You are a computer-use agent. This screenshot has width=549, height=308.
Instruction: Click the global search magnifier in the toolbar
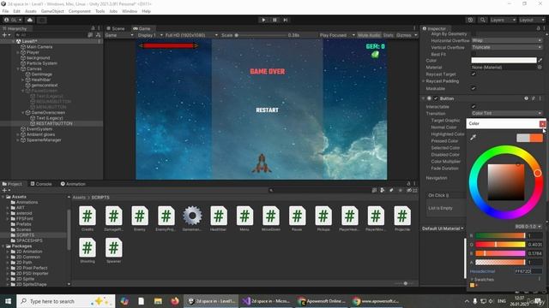(x=482, y=20)
